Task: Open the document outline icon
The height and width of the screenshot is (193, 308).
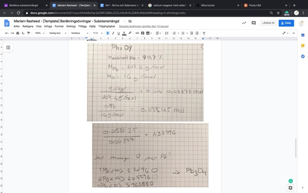Action: tap(8, 47)
